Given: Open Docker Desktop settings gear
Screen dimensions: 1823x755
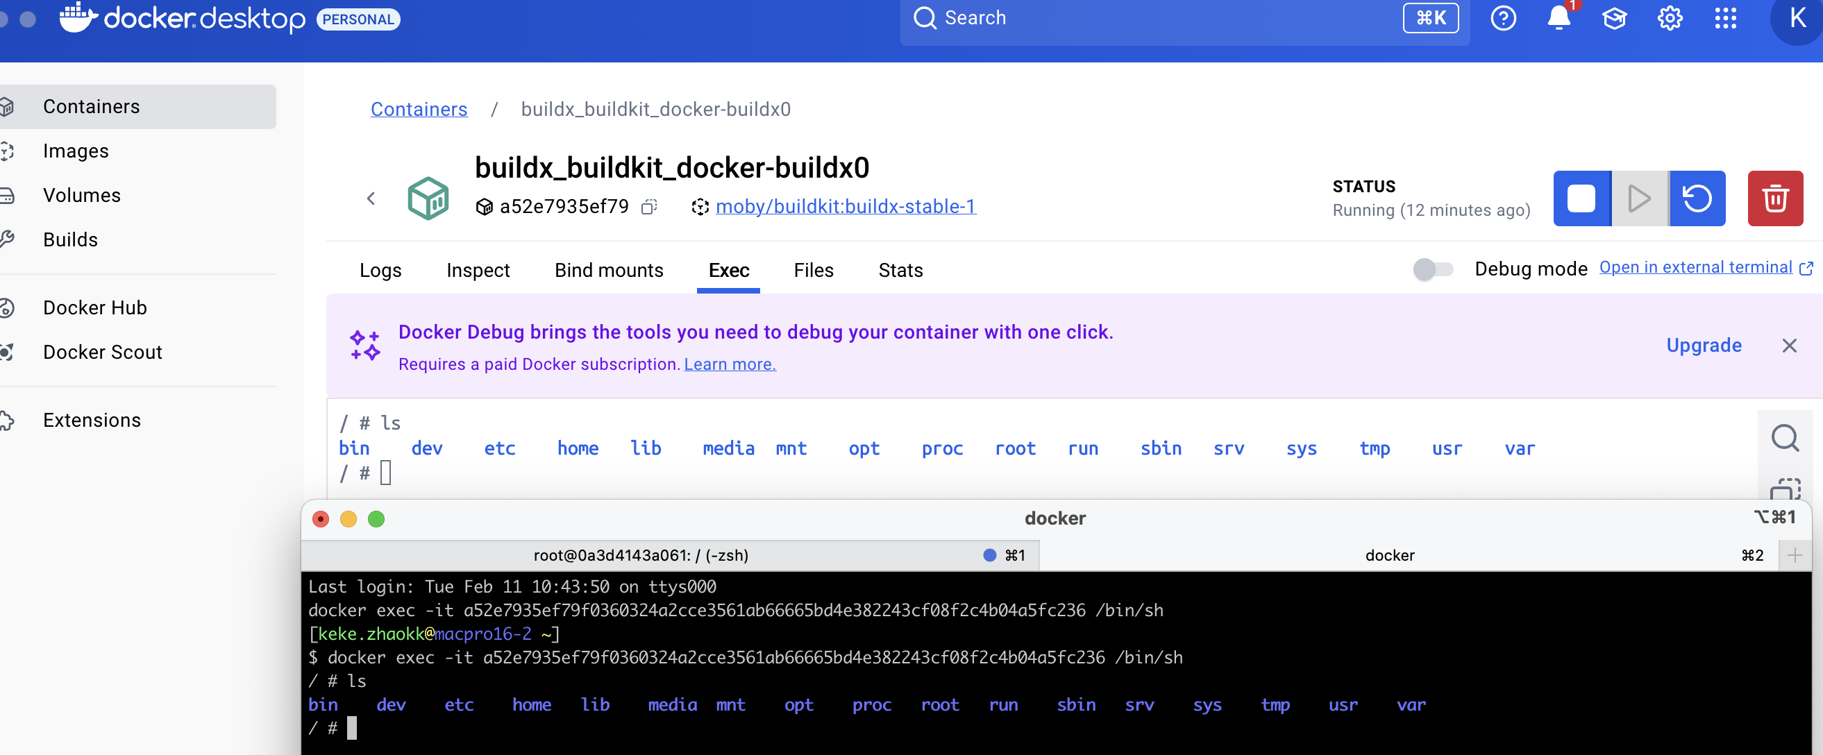Looking at the screenshot, I should coord(1670,19).
